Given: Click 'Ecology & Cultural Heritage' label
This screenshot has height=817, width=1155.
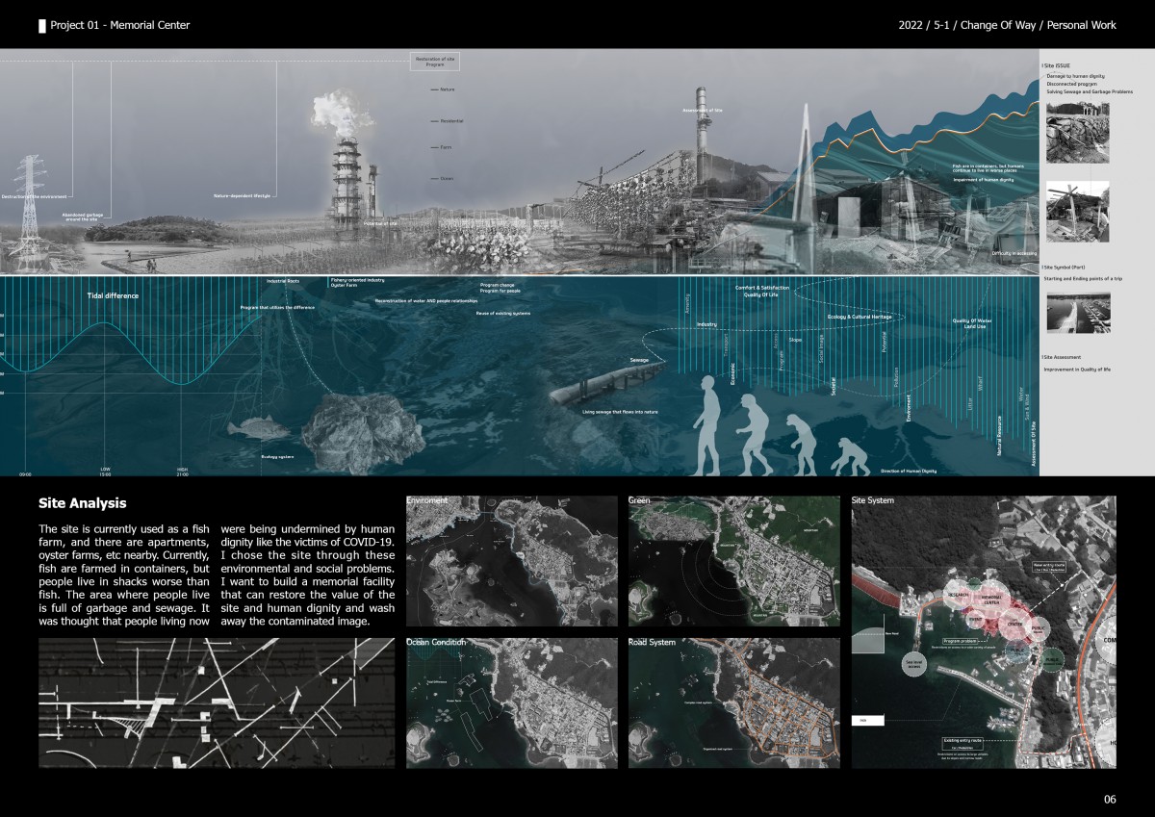Looking at the screenshot, I should tap(859, 317).
